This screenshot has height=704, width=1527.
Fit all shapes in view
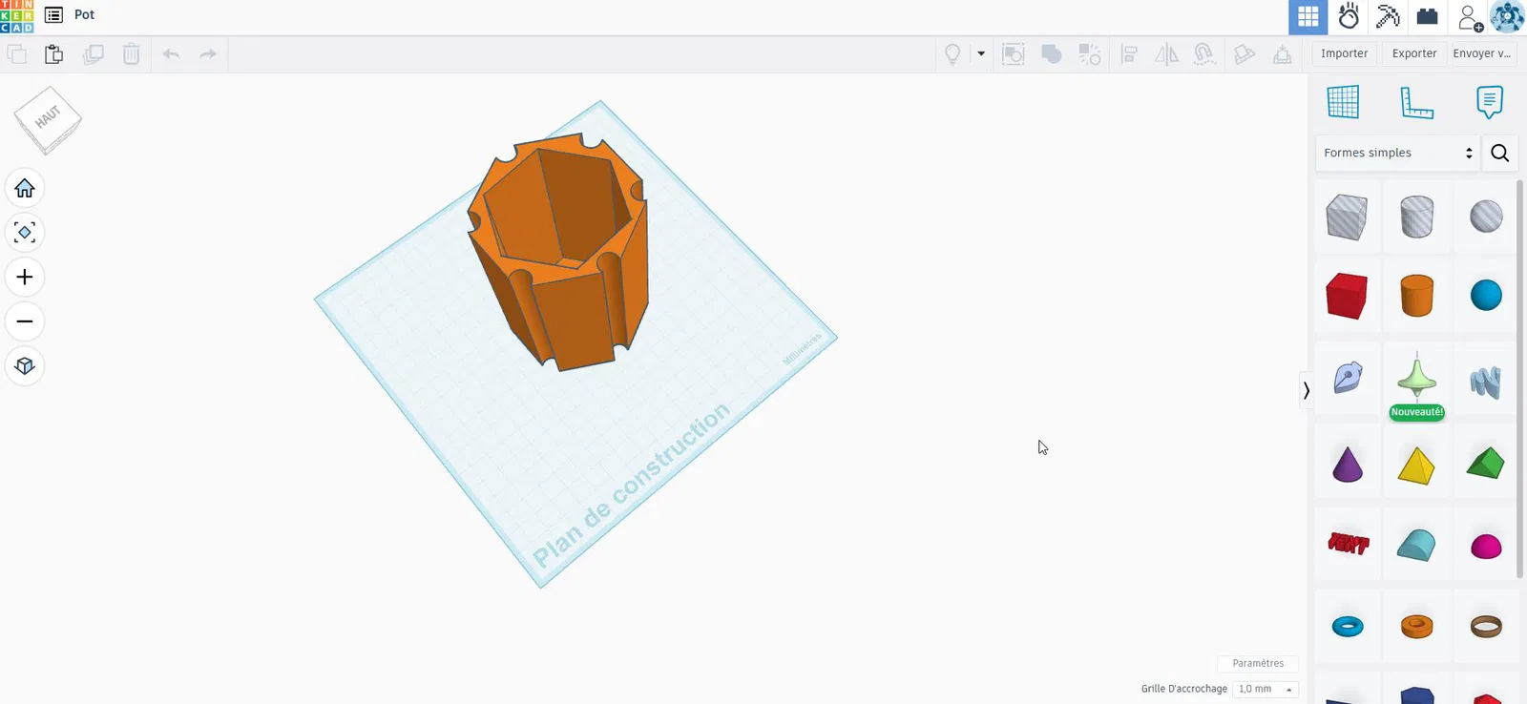25,233
